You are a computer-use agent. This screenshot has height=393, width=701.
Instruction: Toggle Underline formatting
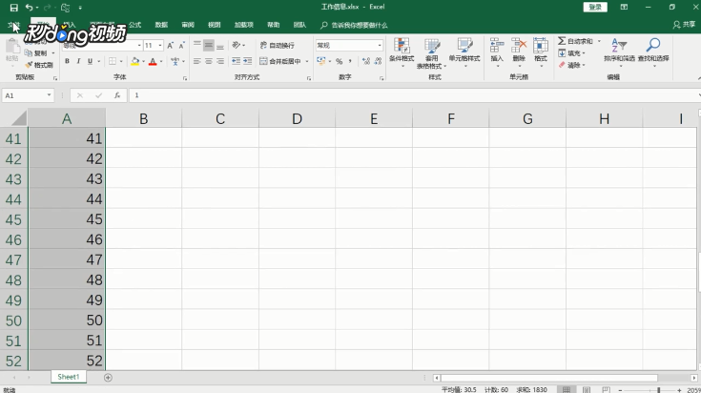[90, 61]
